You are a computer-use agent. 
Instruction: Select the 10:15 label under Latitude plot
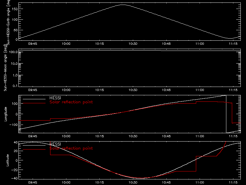pos(99,183)
